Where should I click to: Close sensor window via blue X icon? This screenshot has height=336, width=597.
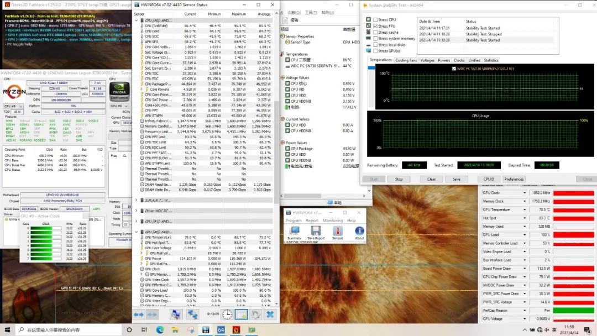[x=270, y=314]
